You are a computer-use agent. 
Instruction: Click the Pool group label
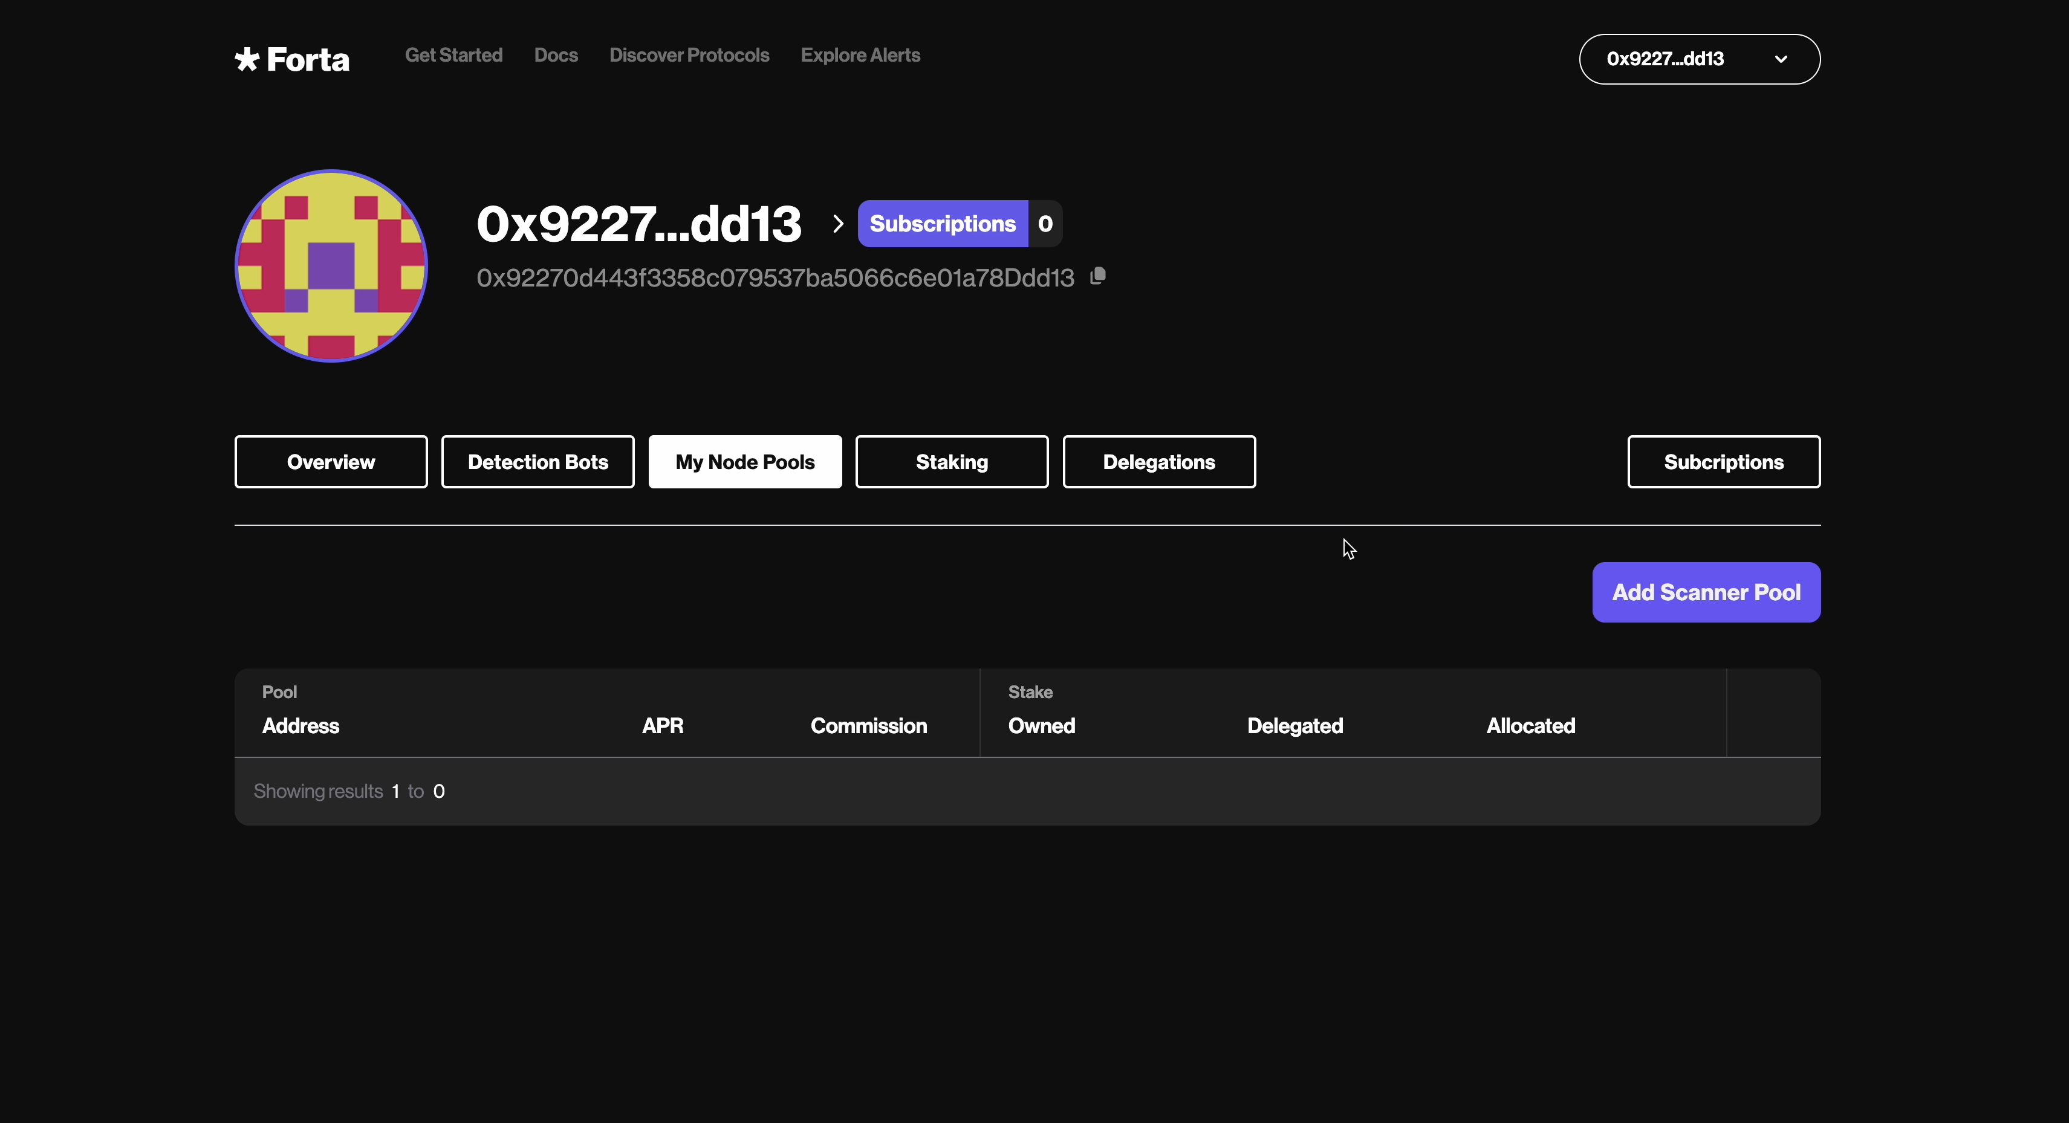click(279, 692)
